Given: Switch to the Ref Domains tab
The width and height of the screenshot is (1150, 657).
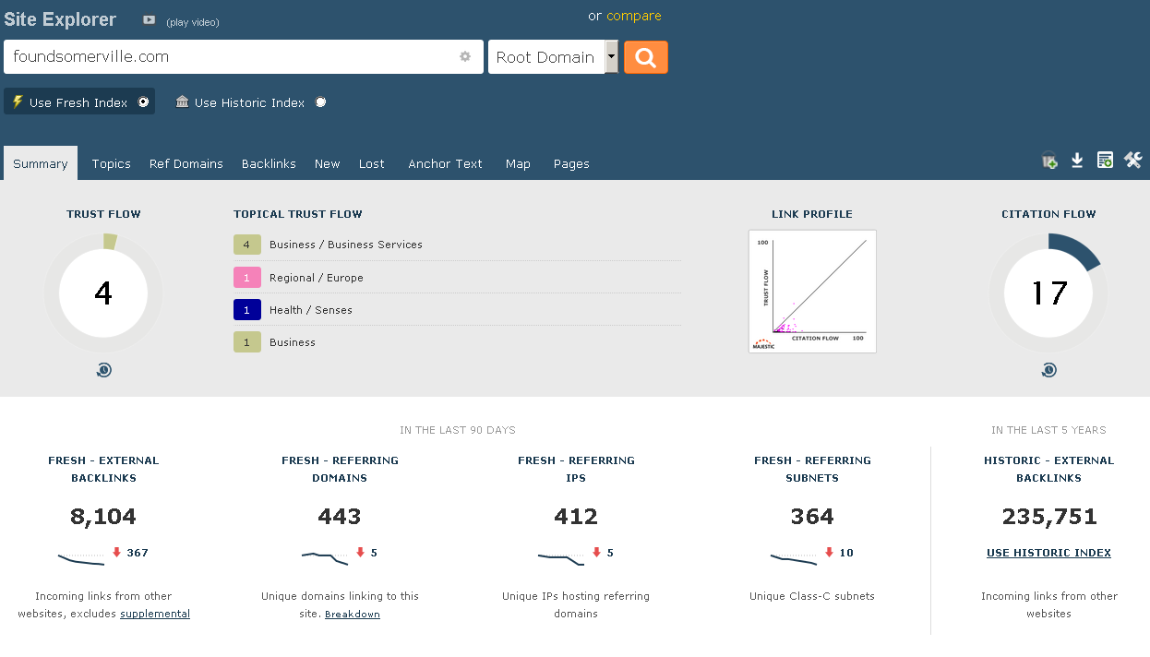Looking at the screenshot, I should pos(186,163).
